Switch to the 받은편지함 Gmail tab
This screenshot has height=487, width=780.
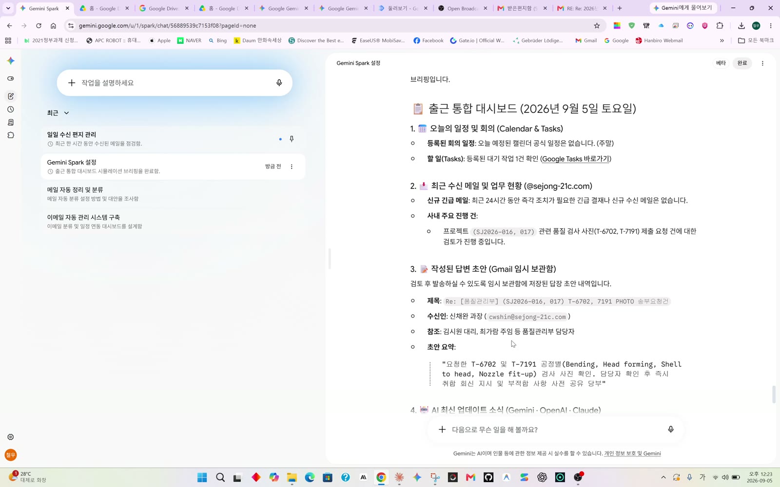coord(522,8)
